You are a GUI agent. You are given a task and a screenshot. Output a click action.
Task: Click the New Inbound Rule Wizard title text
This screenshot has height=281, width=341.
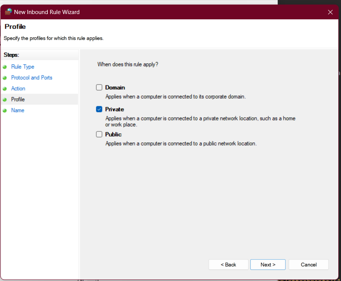(x=47, y=12)
